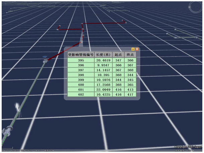204x153 pixels.
Task: Click the length value 22.0949
Action: click(x=103, y=90)
